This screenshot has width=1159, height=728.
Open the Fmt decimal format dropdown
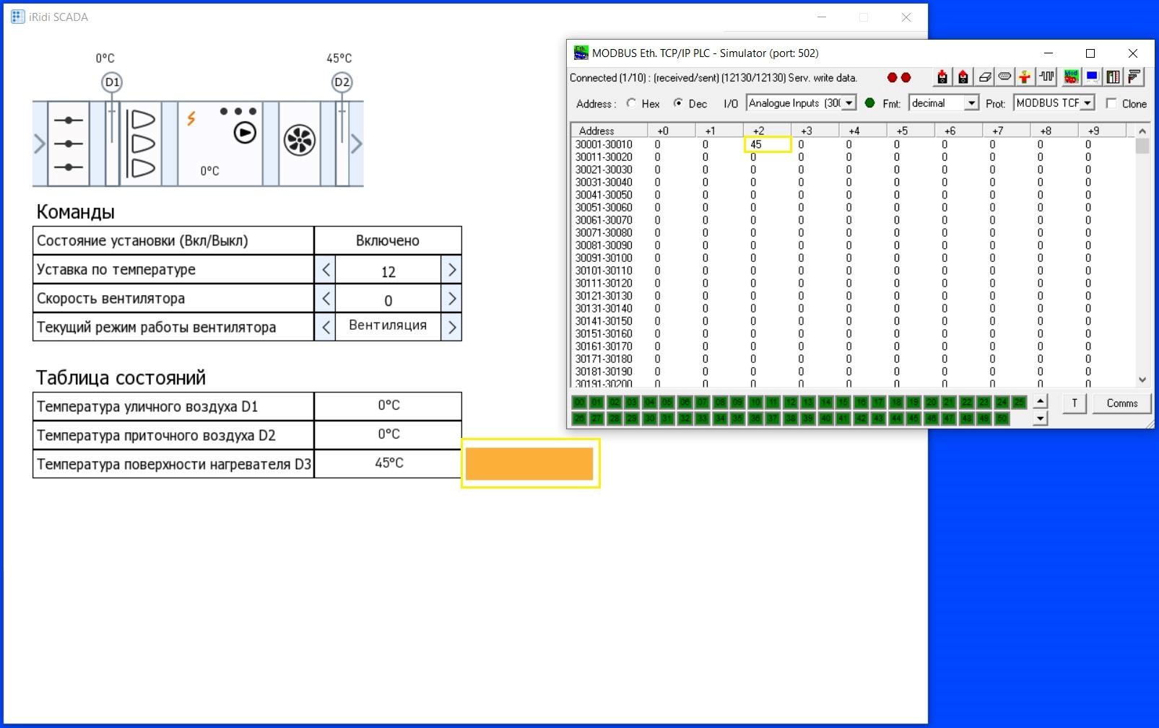pyautogui.click(x=971, y=103)
